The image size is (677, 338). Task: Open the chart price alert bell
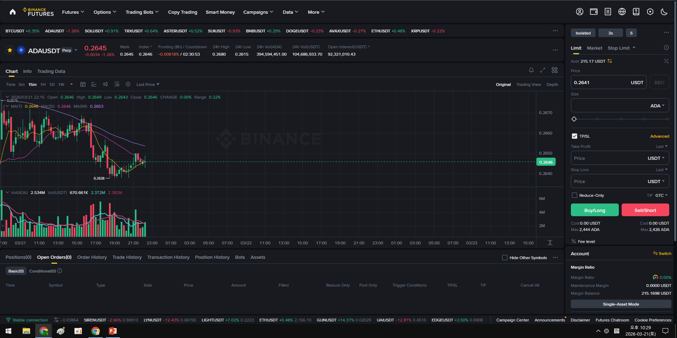531,70
